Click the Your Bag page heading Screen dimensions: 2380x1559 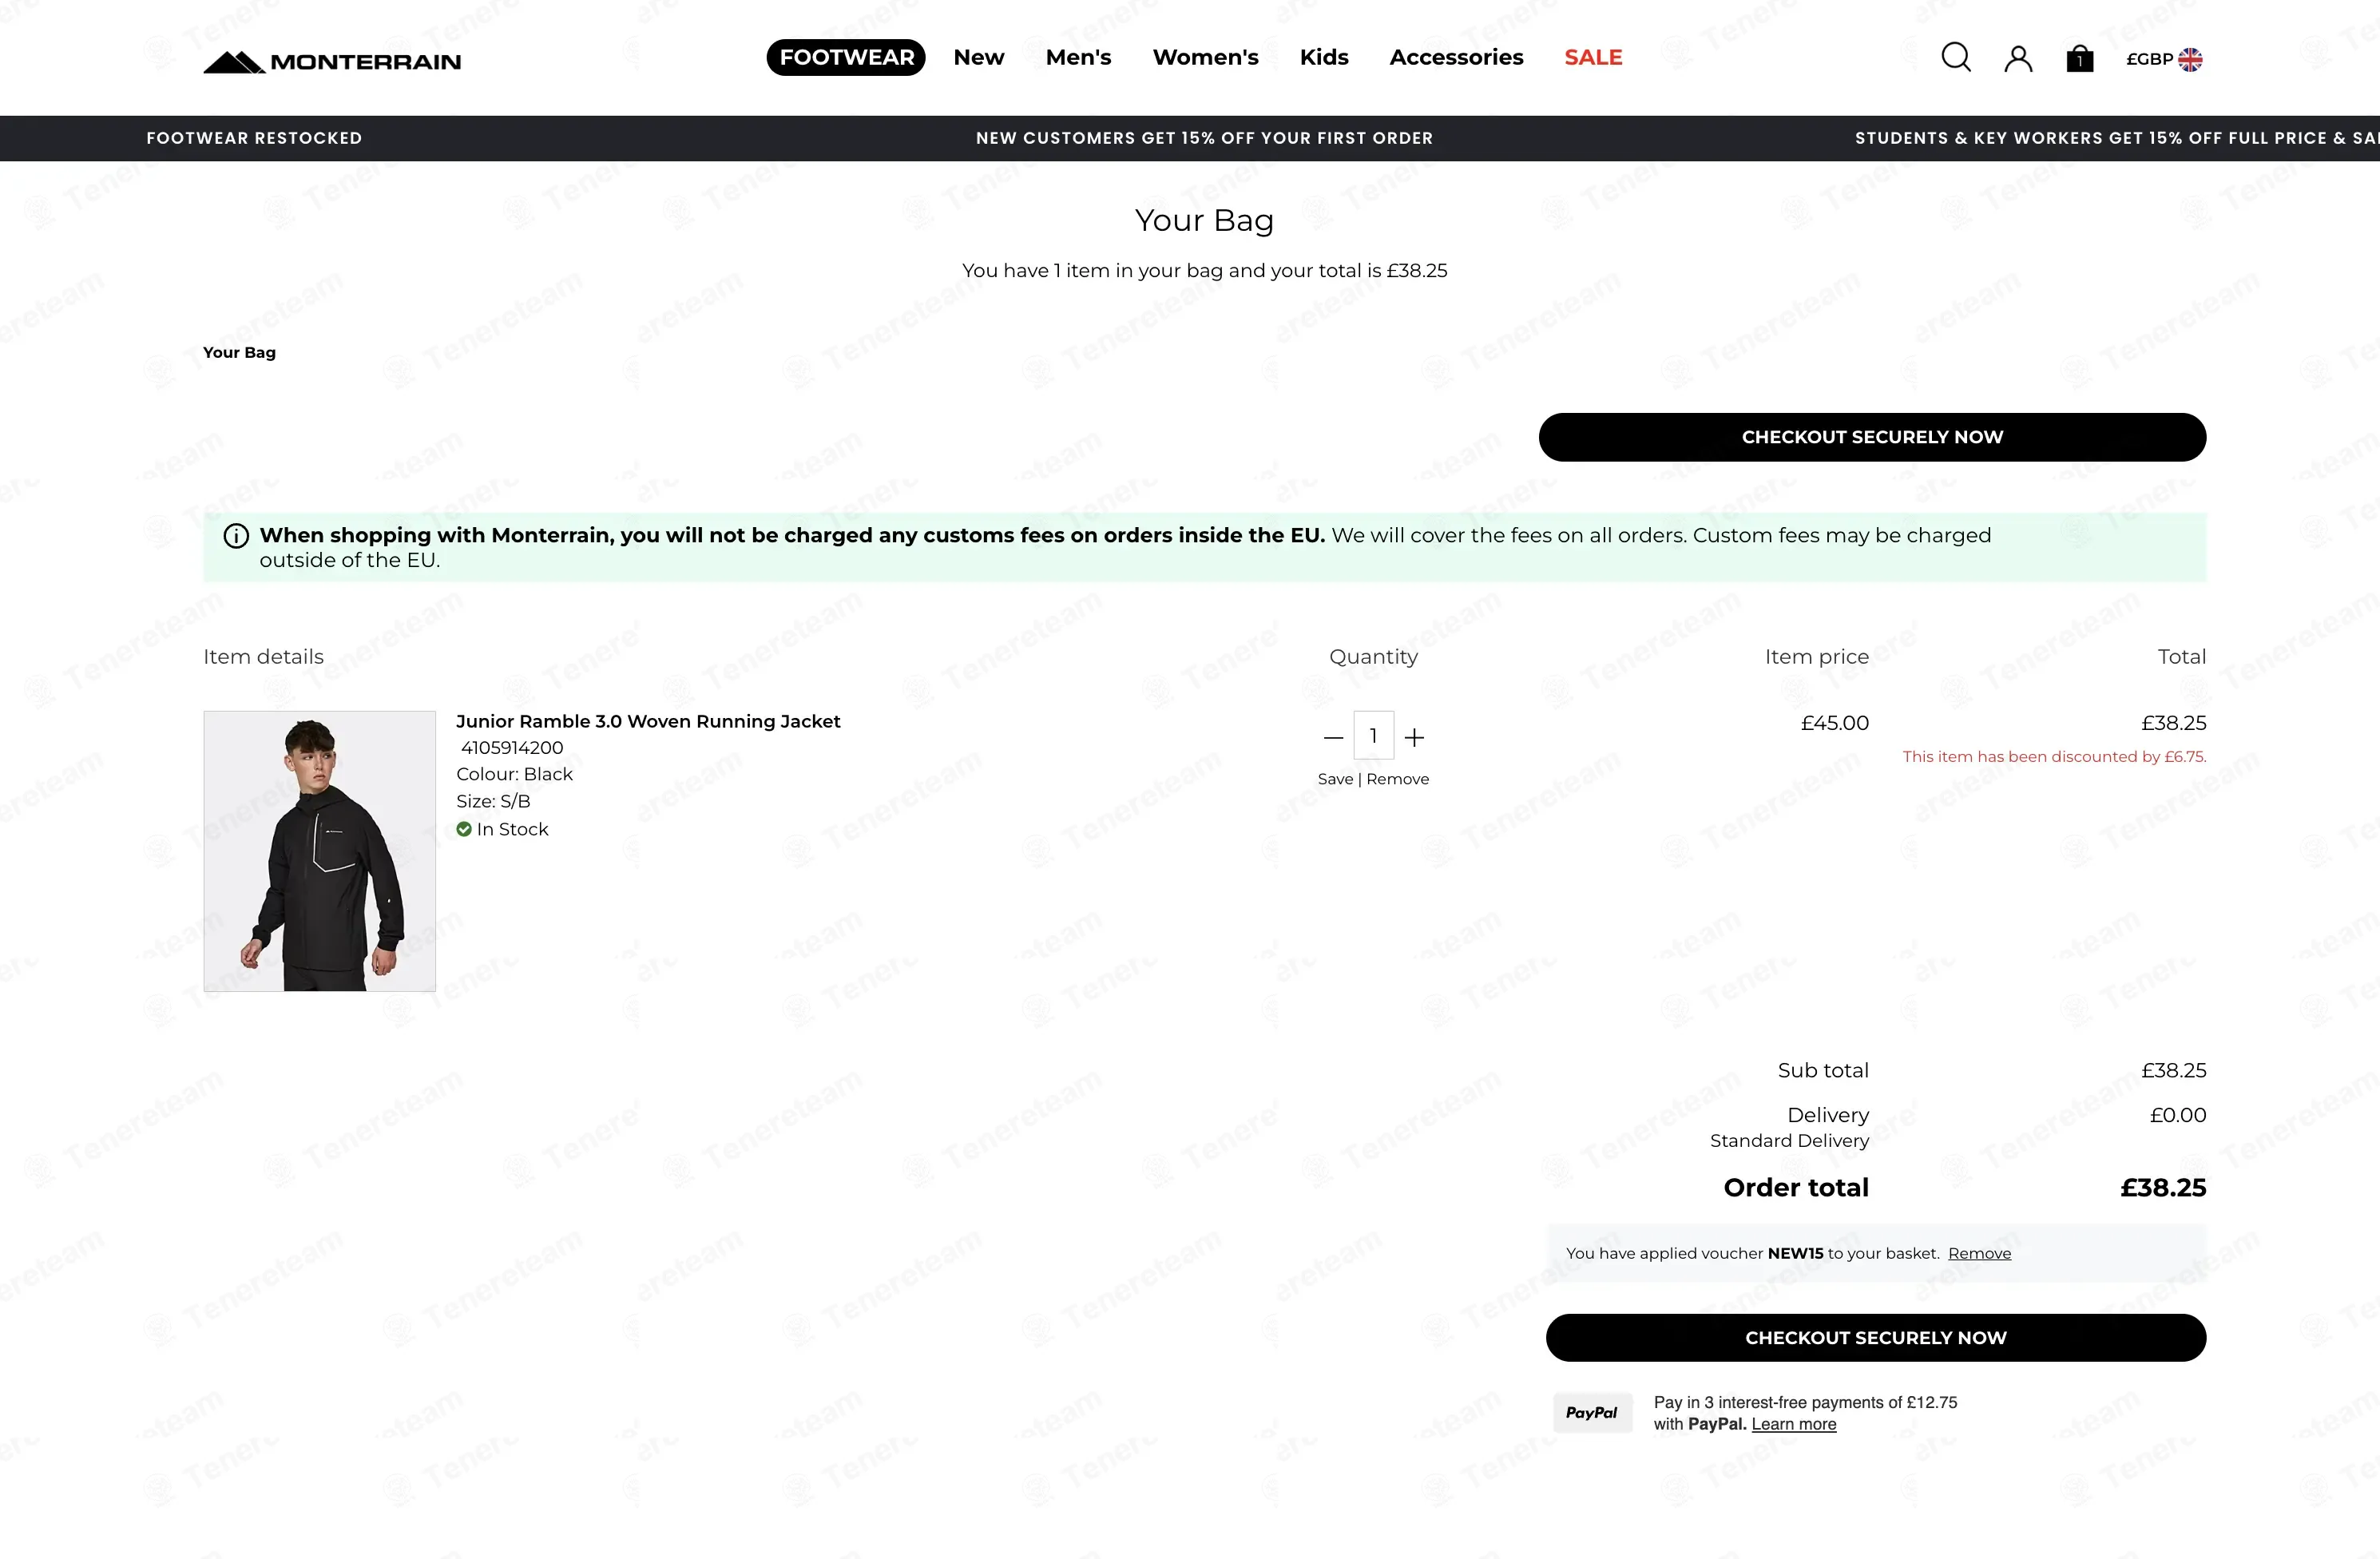1204,220
